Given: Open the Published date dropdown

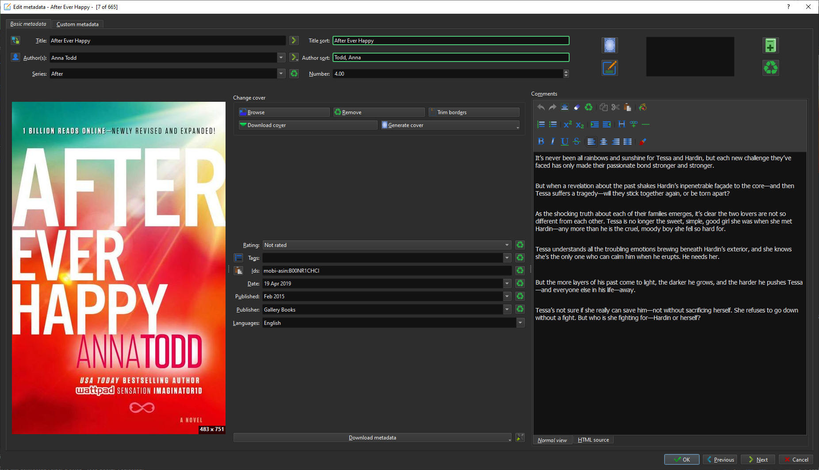Looking at the screenshot, I should [507, 297].
